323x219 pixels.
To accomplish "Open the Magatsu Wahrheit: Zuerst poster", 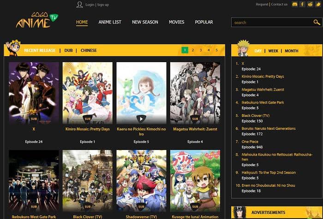I will [195, 93].
